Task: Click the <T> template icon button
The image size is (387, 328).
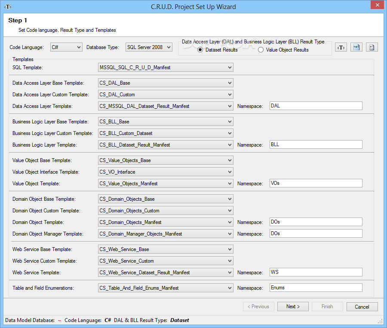Action: click(341, 47)
